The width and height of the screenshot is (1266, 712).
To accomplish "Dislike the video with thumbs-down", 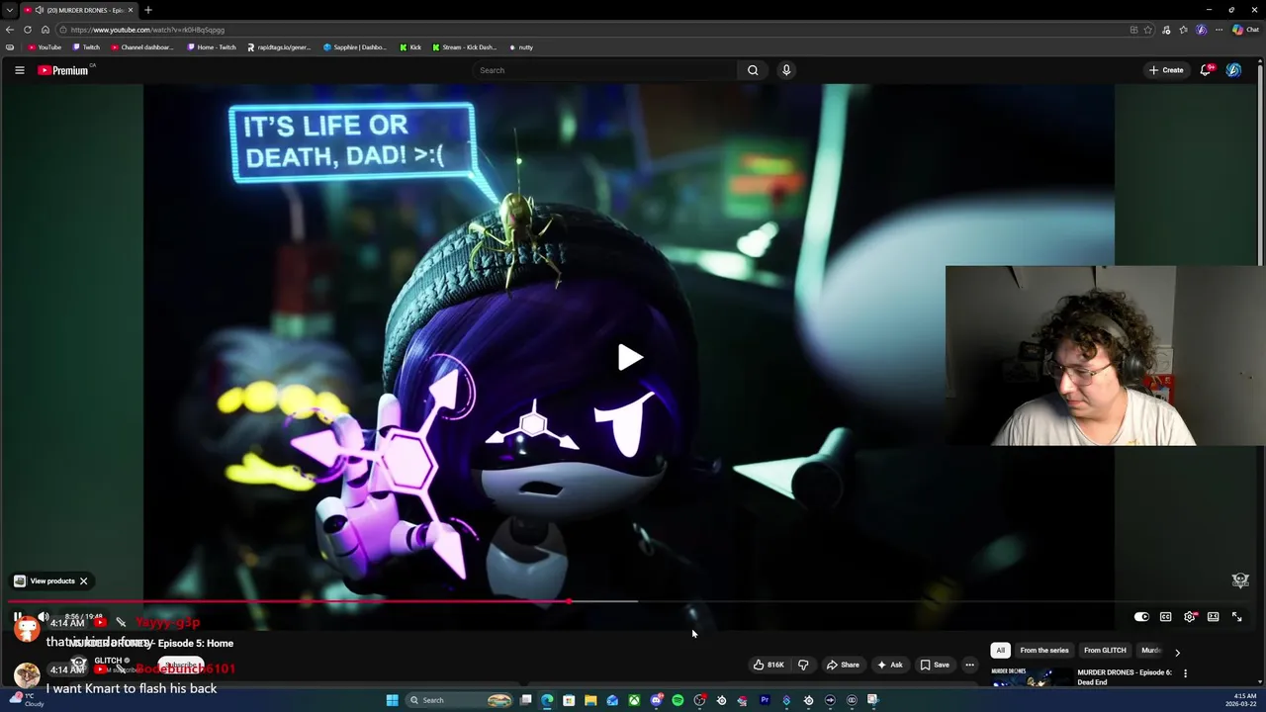I will click(x=803, y=665).
